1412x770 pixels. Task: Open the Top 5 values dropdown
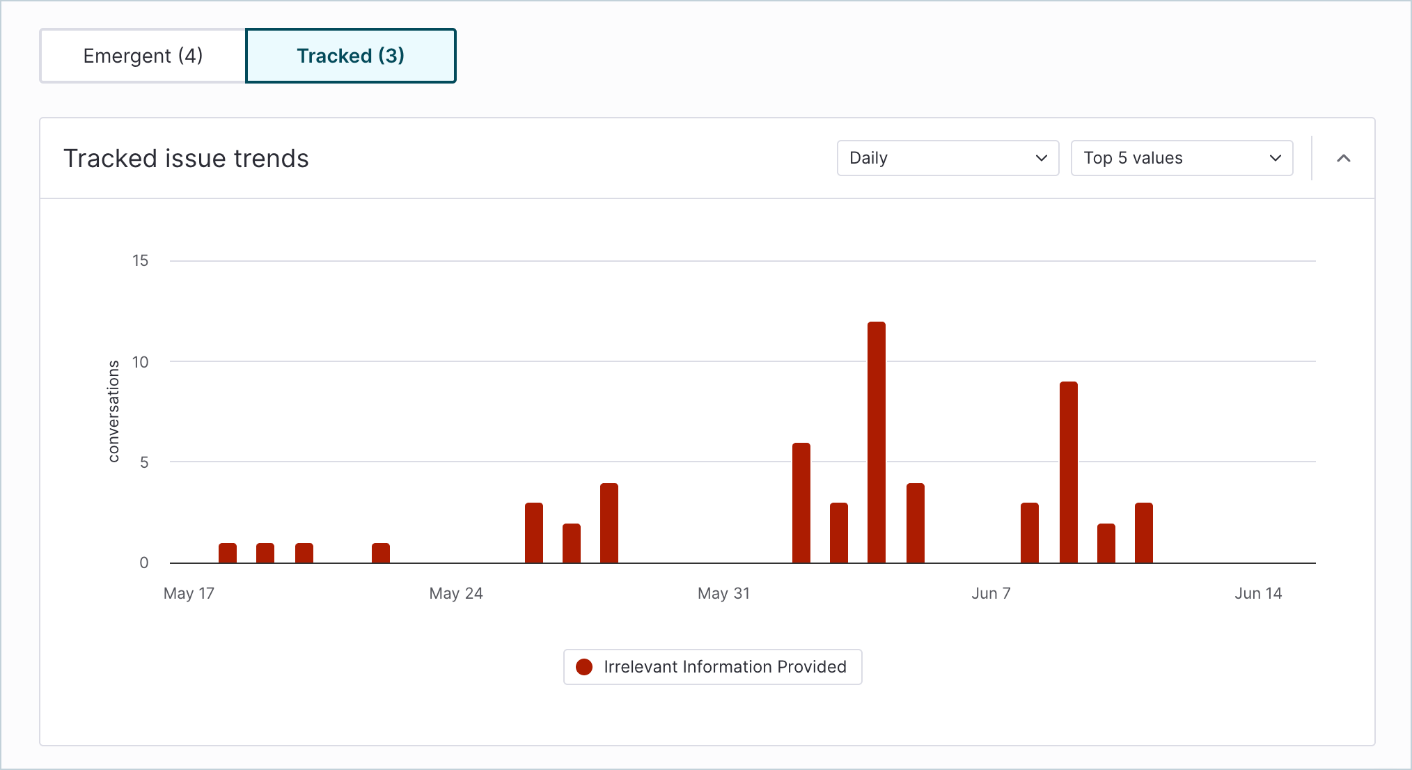point(1182,158)
